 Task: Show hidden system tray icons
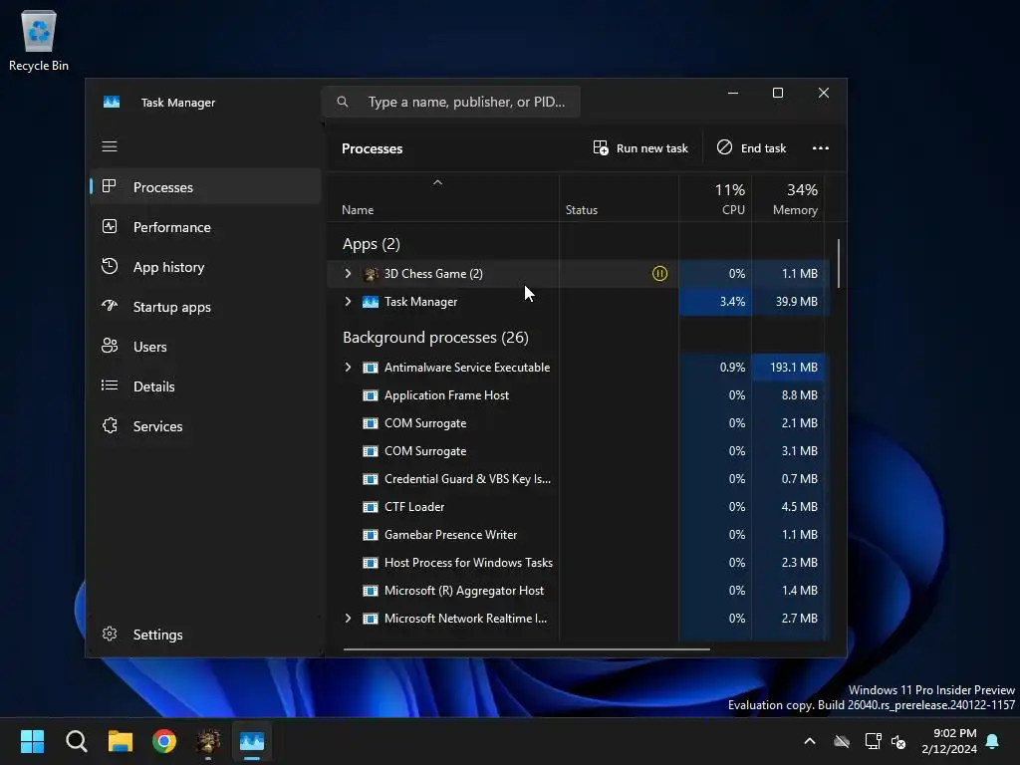[x=810, y=741]
